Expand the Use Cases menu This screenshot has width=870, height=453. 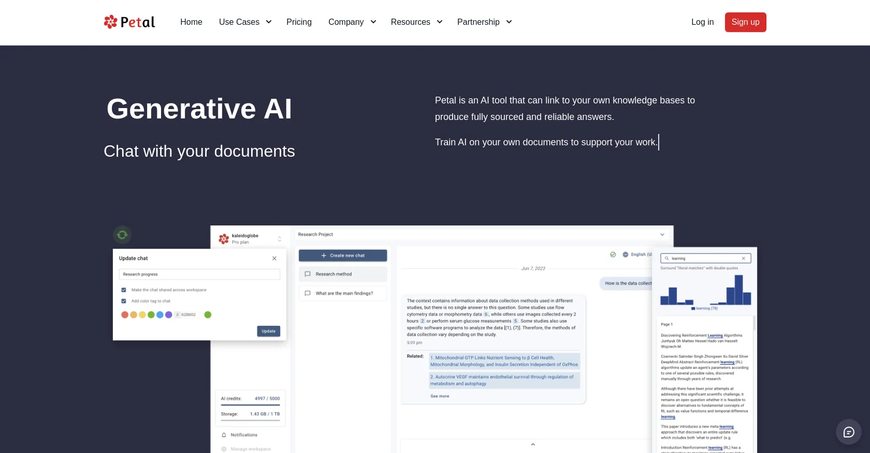click(245, 22)
